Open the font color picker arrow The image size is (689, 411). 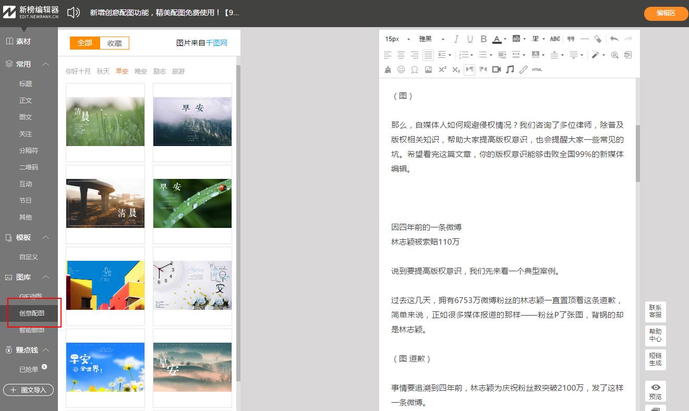[505, 40]
